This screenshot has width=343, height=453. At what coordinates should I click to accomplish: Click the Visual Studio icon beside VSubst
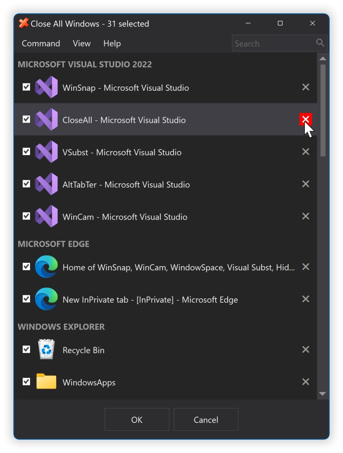tap(46, 152)
